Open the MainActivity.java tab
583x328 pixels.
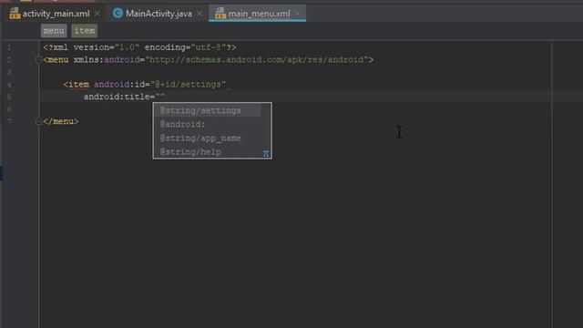point(159,14)
